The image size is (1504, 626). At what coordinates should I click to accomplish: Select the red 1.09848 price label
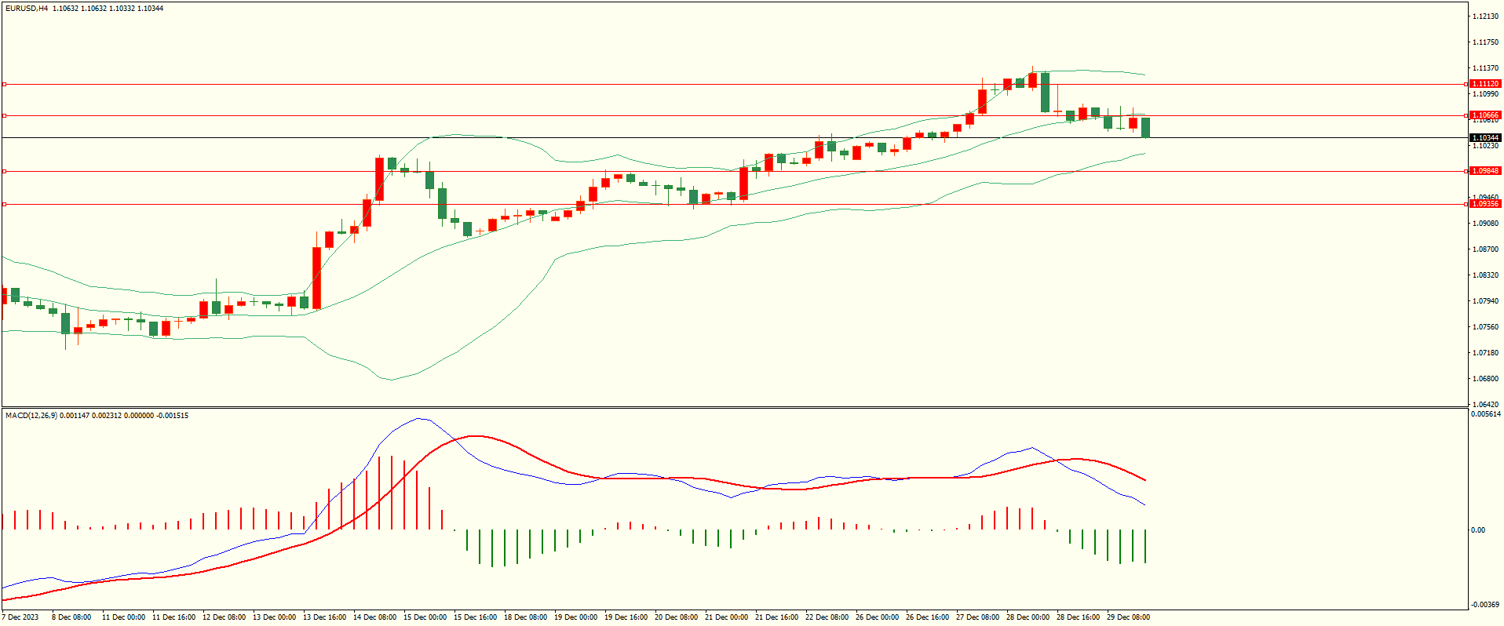click(x=1484, y=171)
